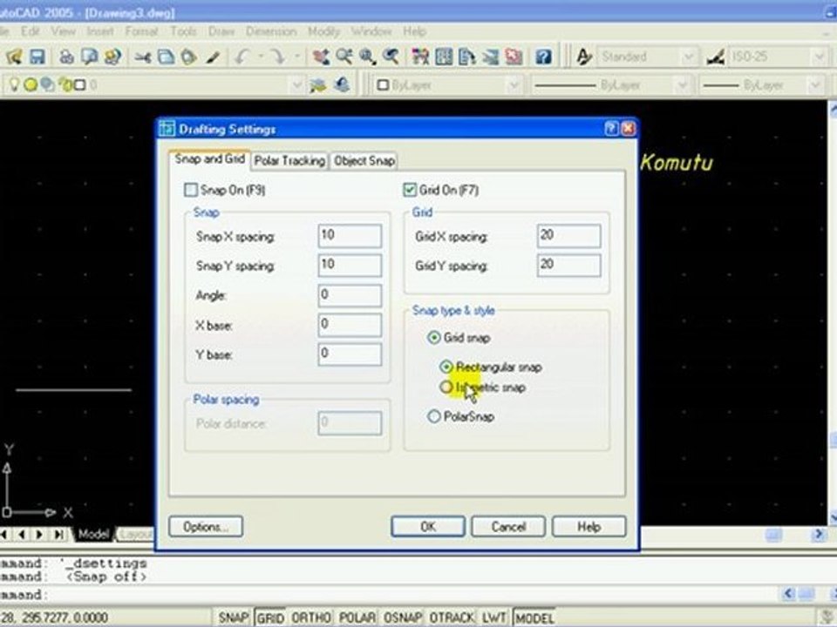Viewport: 837px width, 627px height.
Task: Click the Help button in dialog
Action: click(589, 527)
